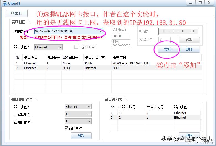The height and width of the screenshot is (146, 216).
Task: Click the 端口类型 header in mapping table
Action: click(x=187, y=107)
